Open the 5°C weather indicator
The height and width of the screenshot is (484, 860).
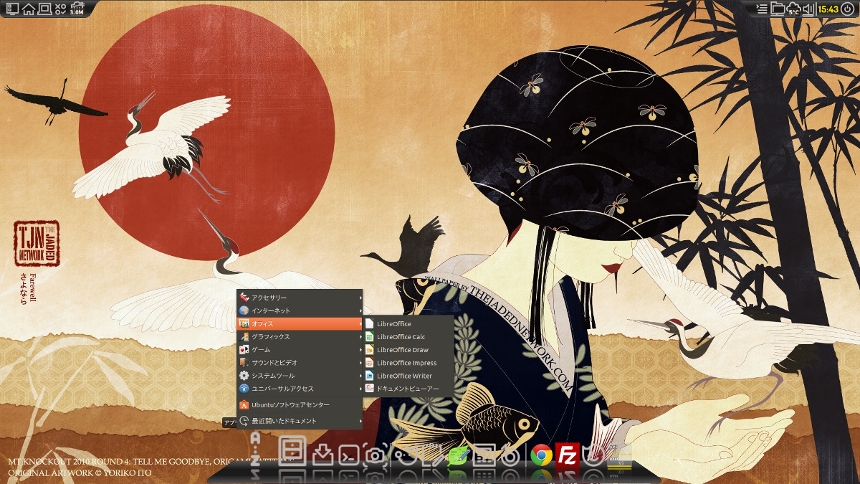tap(794, 9)
